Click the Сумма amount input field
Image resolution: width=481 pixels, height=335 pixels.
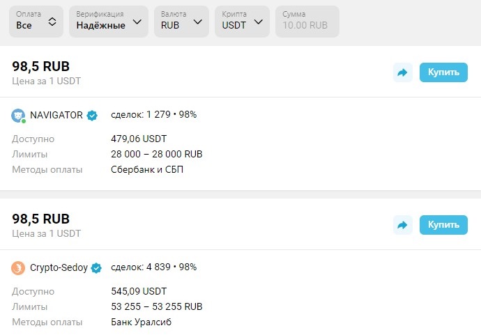pos(307,21)
